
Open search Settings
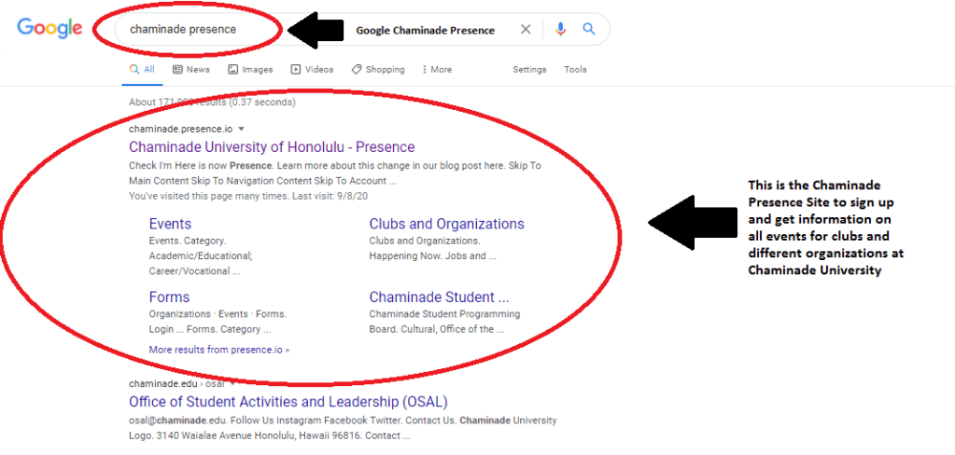tap(529, 69)
